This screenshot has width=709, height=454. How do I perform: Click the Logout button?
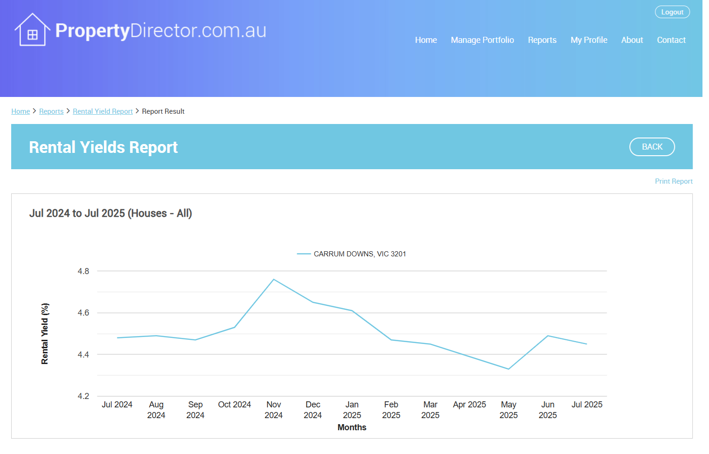tap(672, 12)
